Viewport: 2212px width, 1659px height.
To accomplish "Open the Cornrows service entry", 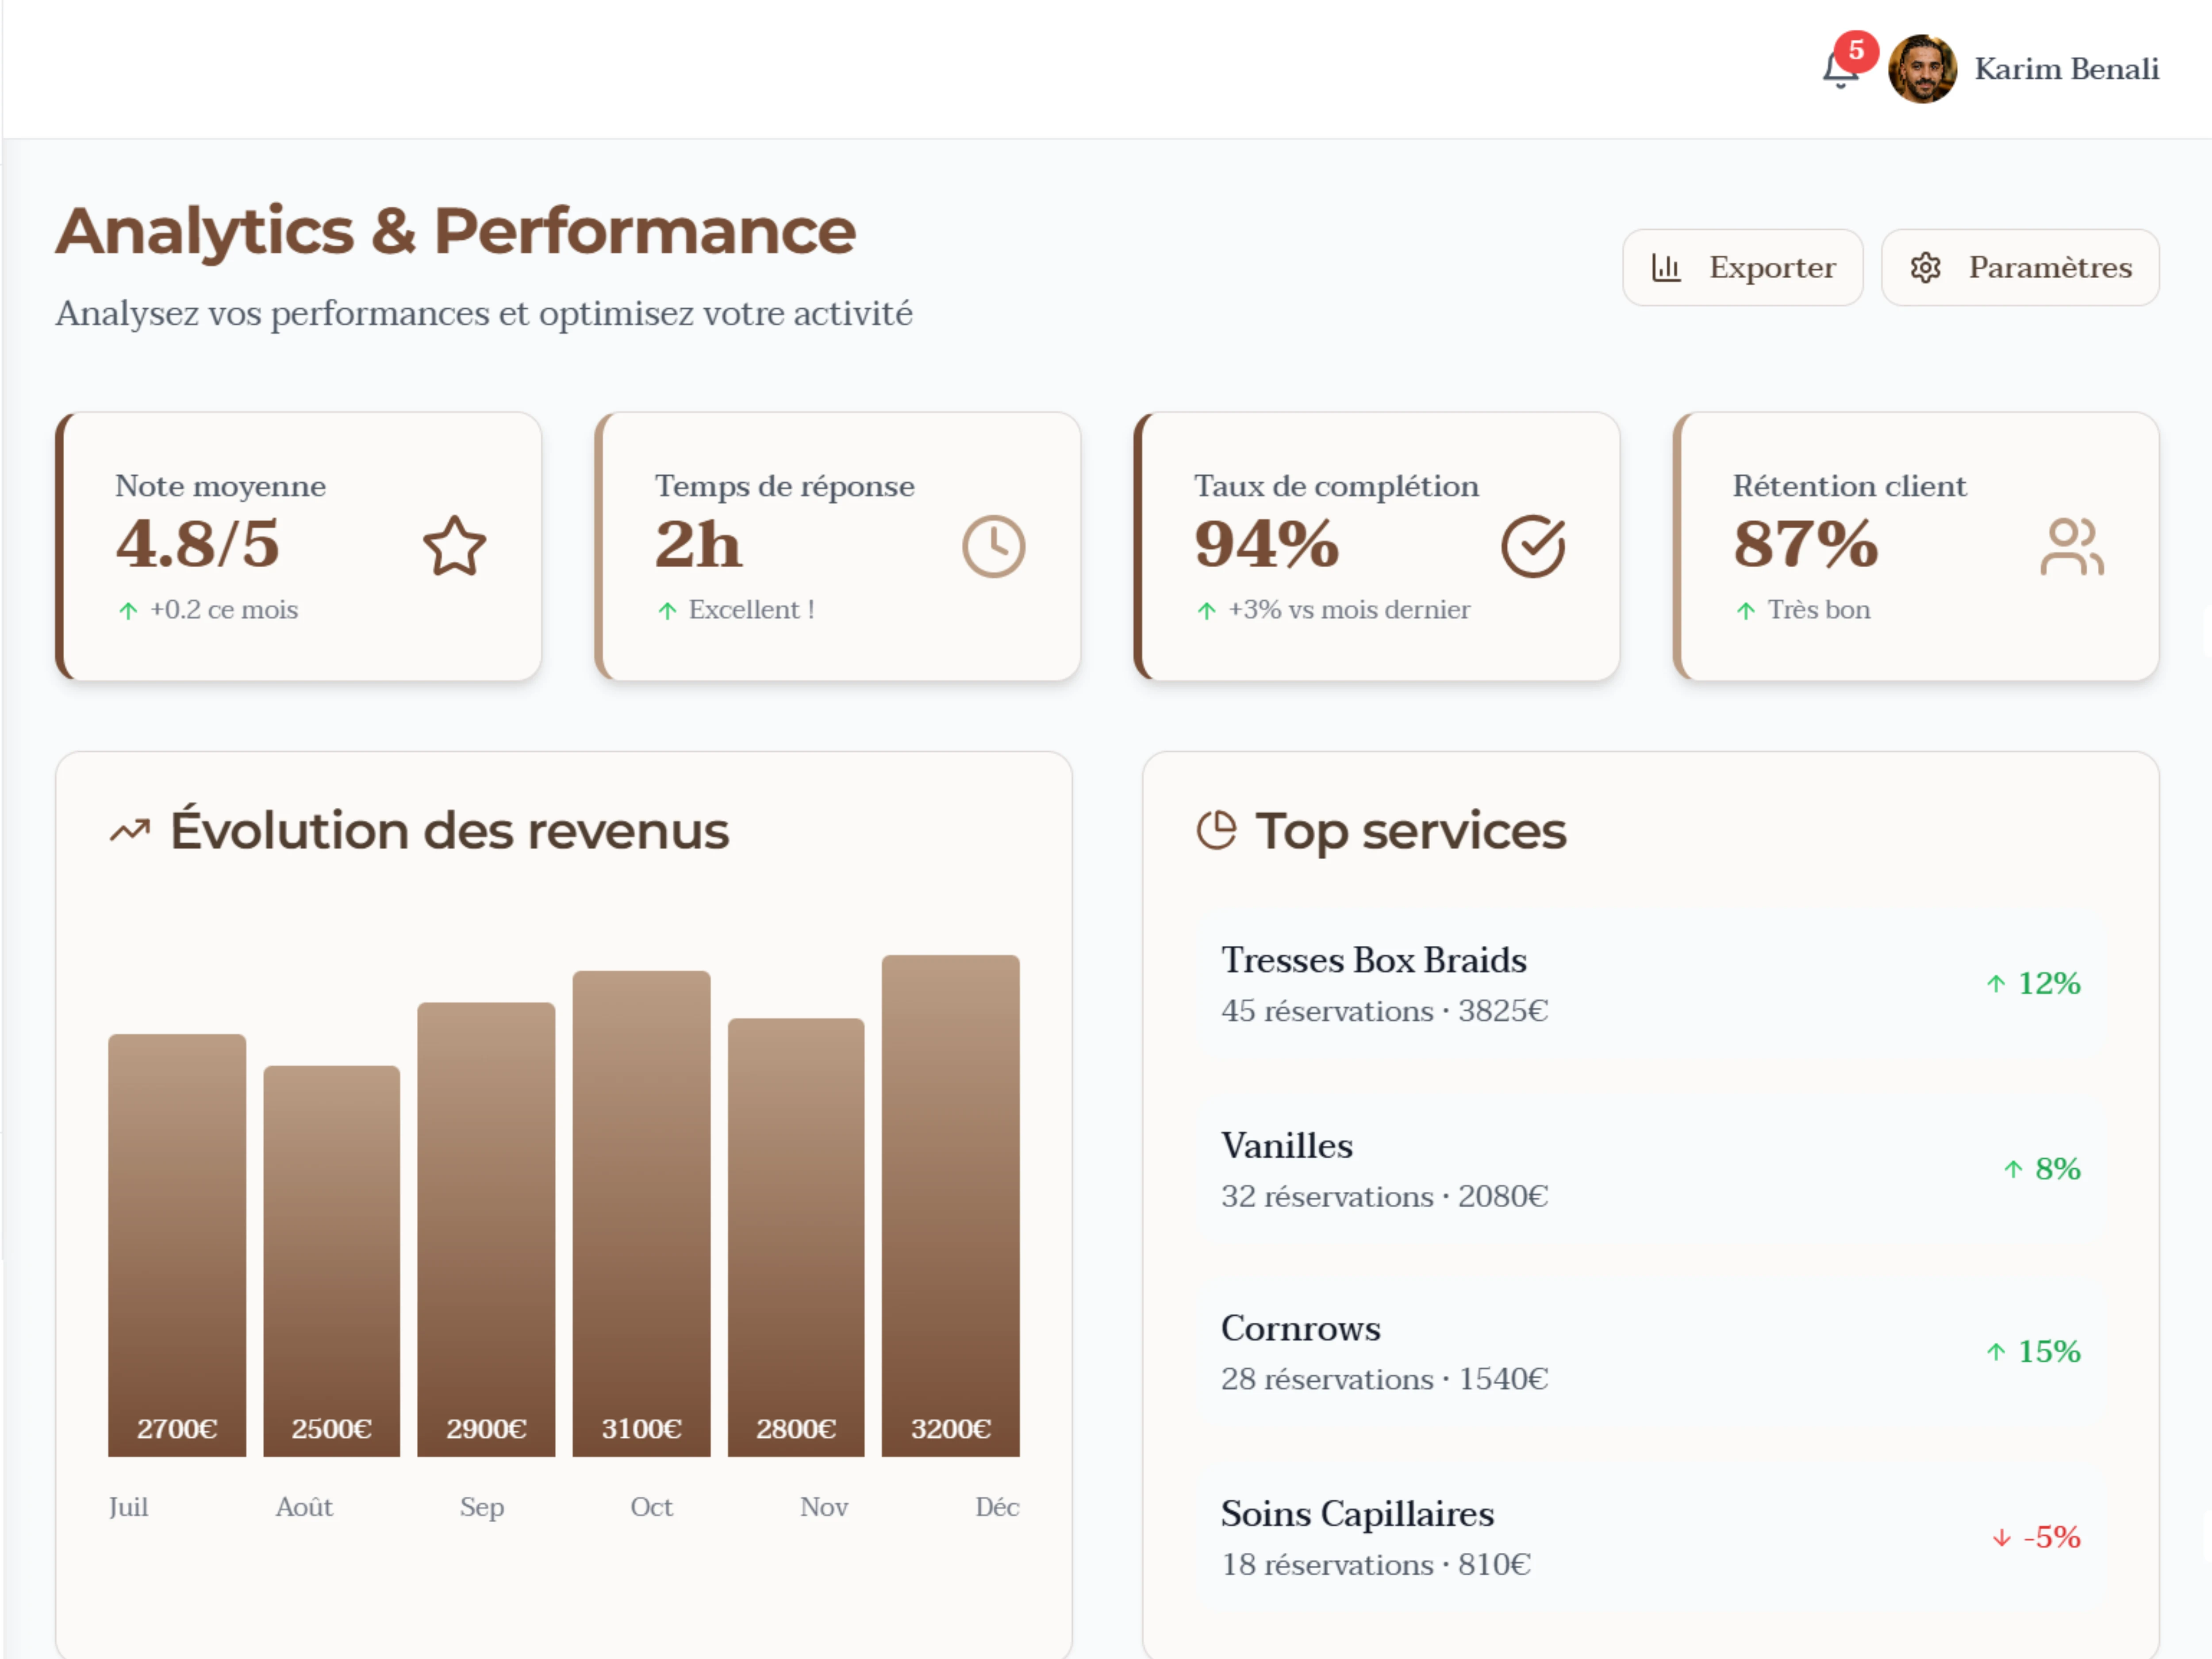I will point(1650,1352).
